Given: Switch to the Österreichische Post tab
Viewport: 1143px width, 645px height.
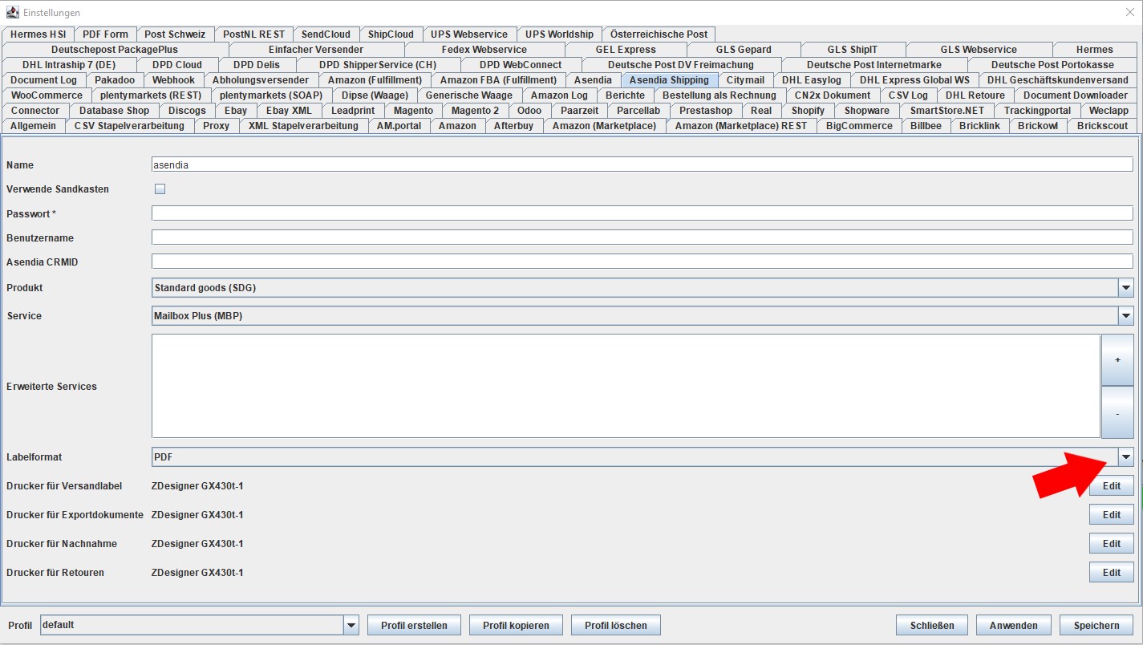Looking at the screenshot, I should pyautogui.click(x=659, y=34).
